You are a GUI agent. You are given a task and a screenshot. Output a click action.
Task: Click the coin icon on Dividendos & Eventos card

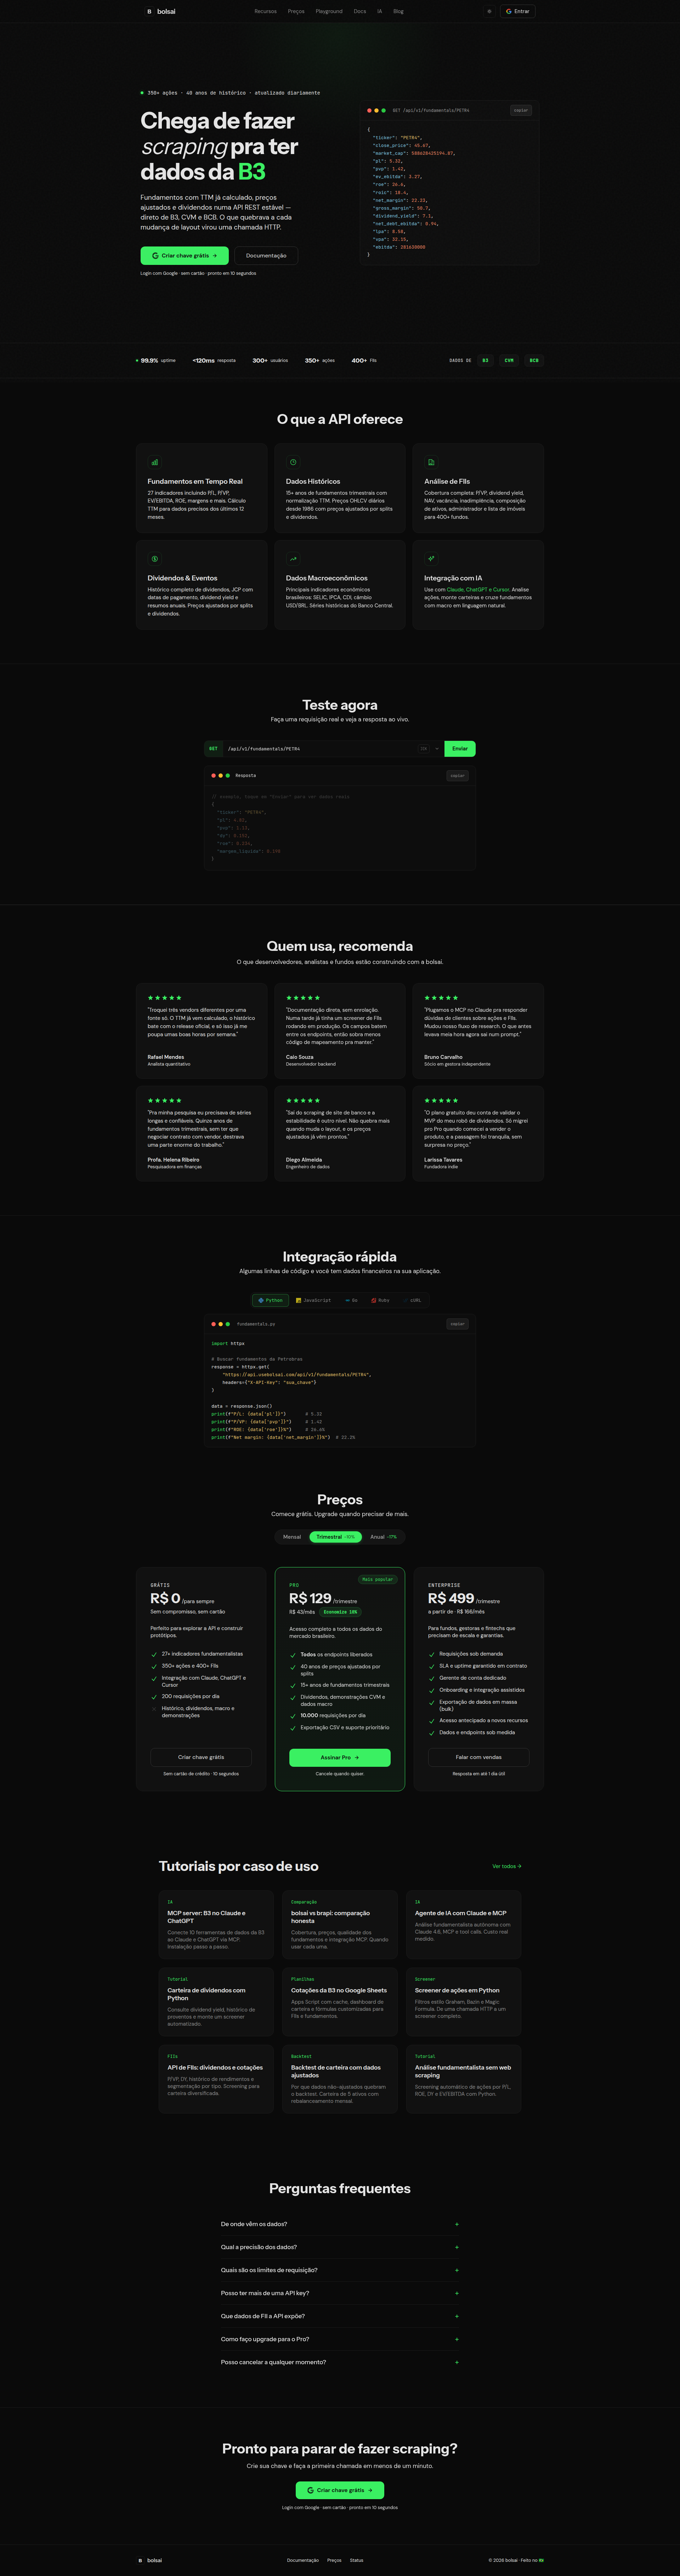pyautogui.click(x=155, y=559)
